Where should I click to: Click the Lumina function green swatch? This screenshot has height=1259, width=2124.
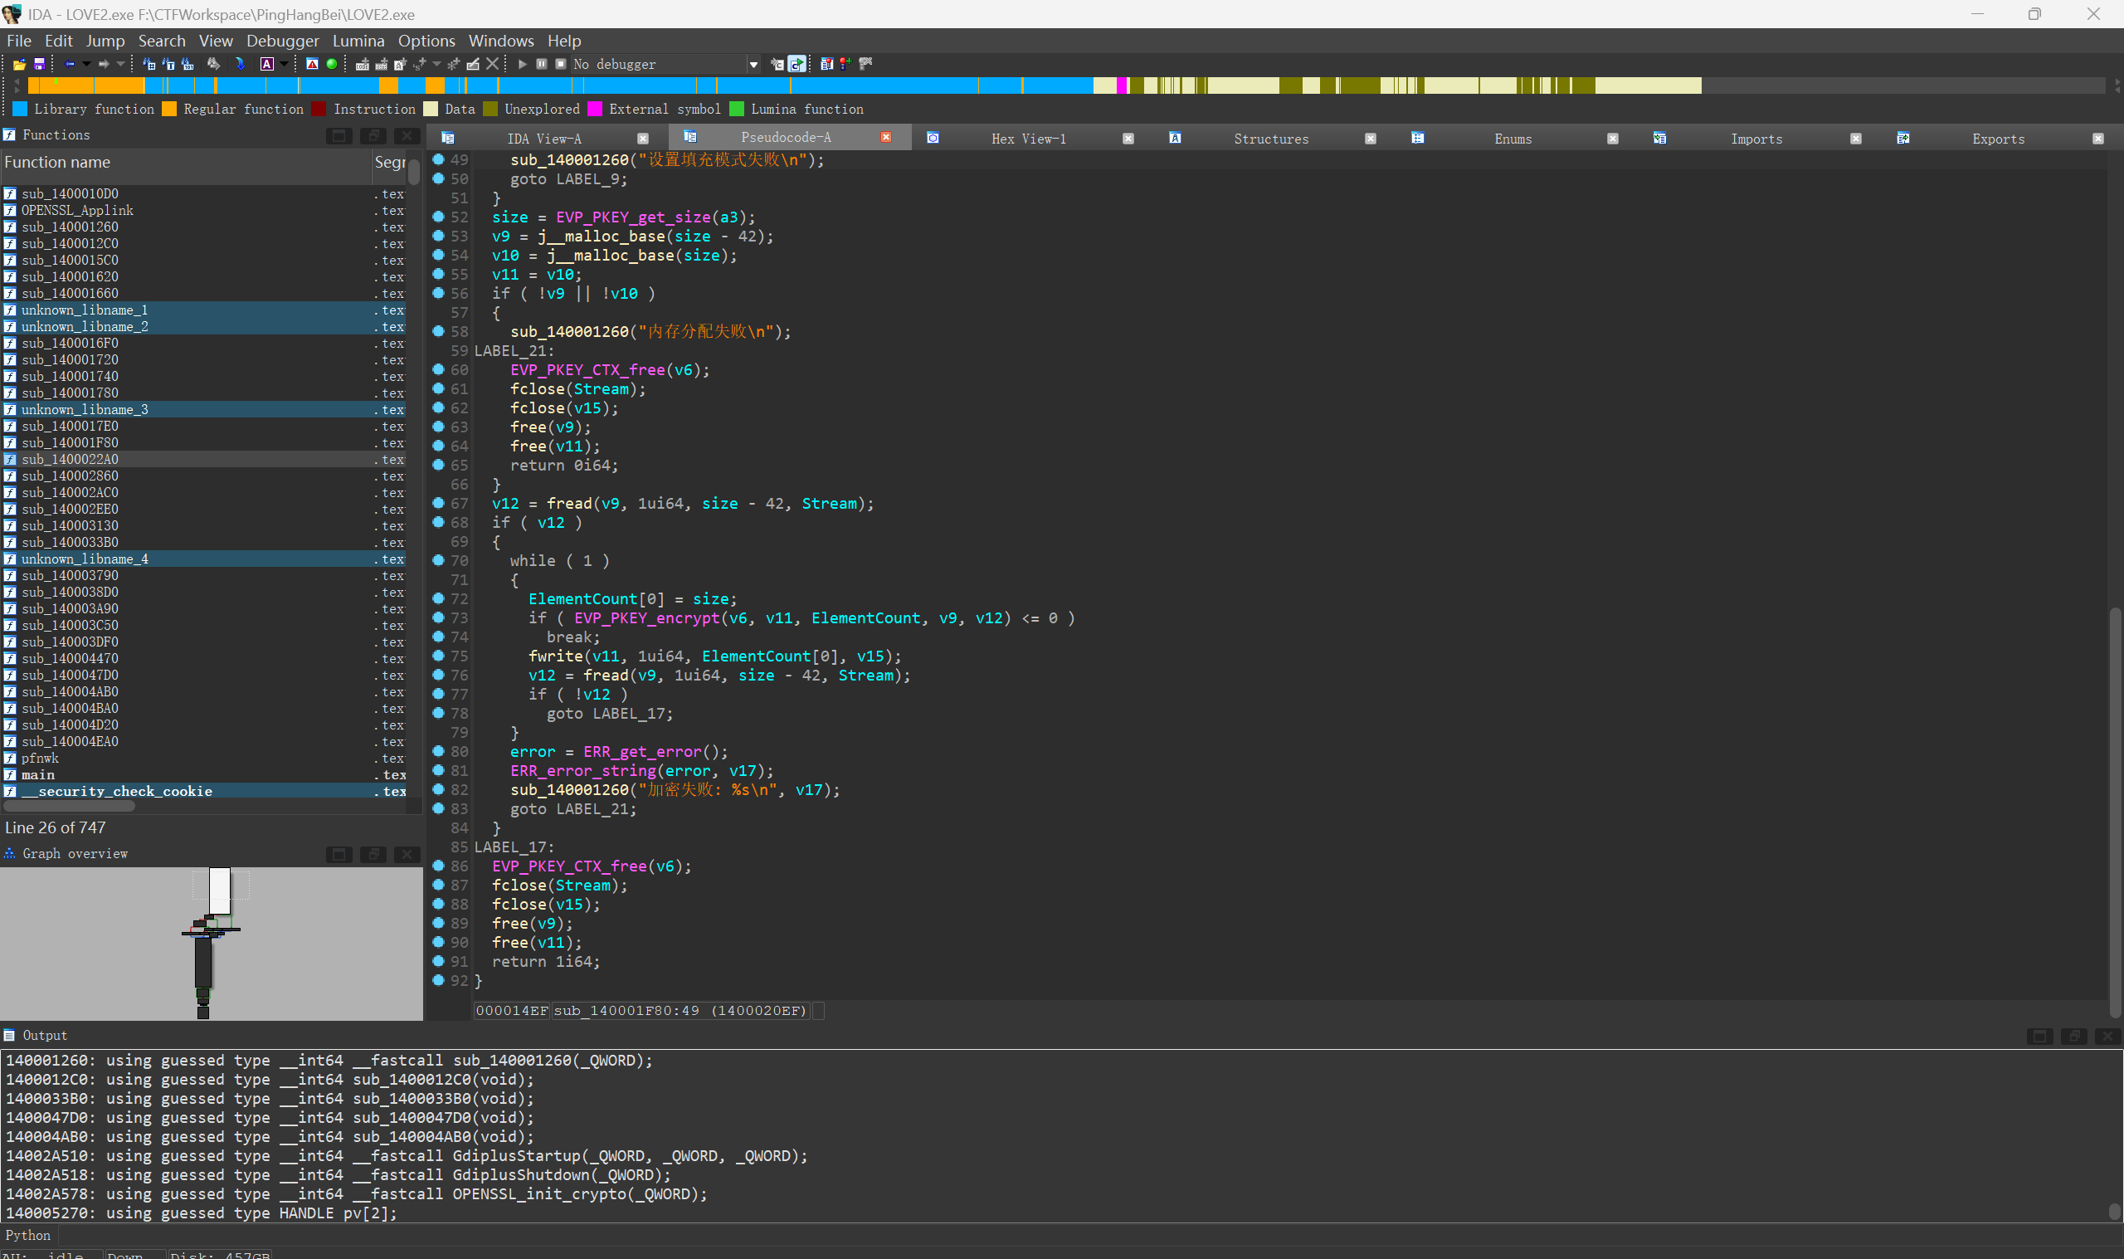736,109
